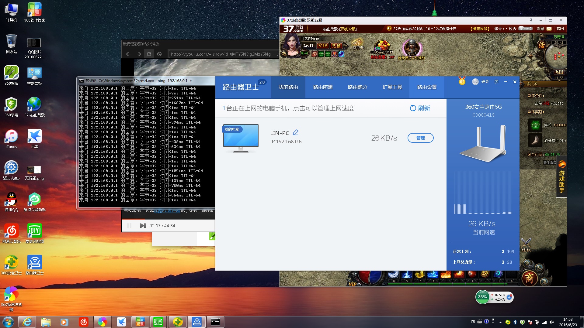
Task: Open Internet Explorer from the taskbar
Action: click(27, 322)
